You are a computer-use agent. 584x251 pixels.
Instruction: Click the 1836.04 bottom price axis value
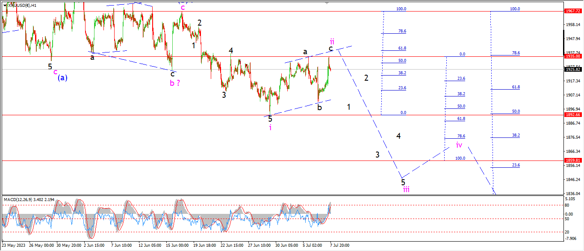click(572, 193)
